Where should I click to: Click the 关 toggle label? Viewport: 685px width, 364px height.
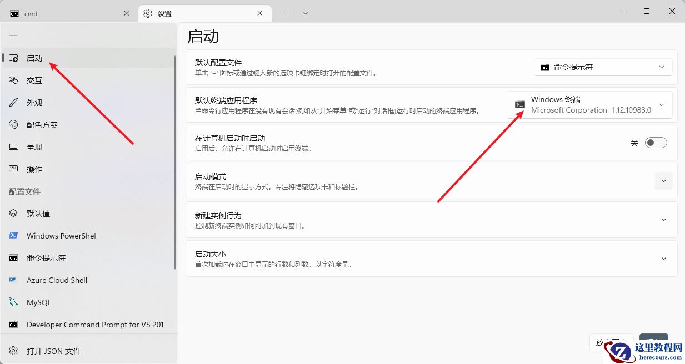(x=634, y=143)
